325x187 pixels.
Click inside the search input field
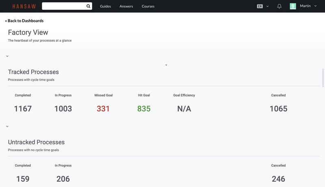[x=64, y=6]
